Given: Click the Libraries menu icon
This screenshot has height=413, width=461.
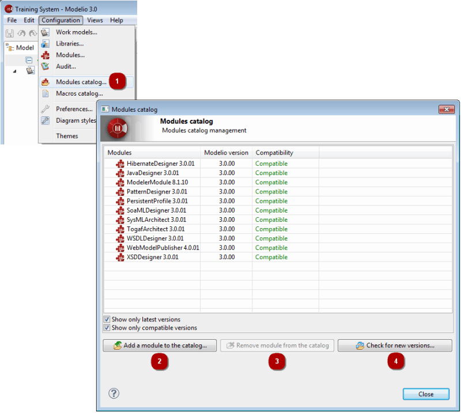Looking at the screenshot, I should [x=46, y=44].
